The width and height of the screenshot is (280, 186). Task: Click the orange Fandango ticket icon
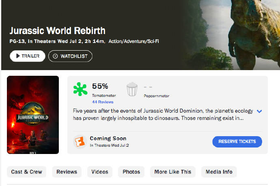coord(80,141)
